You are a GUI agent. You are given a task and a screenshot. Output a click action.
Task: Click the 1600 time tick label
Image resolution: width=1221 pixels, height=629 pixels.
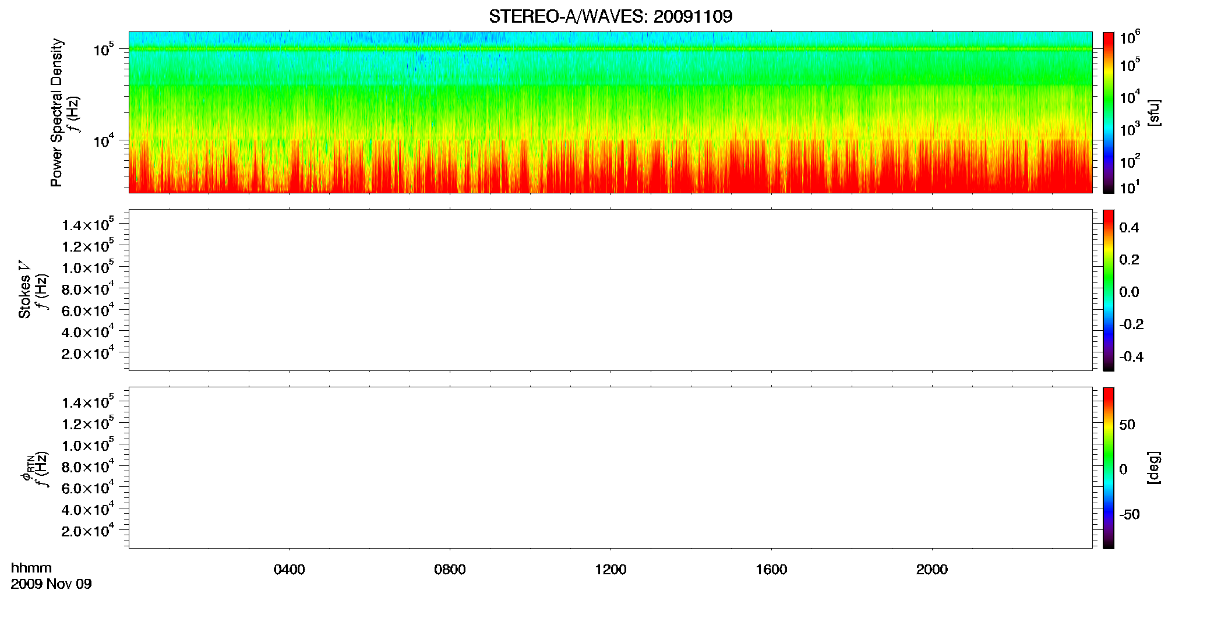[771, 570]
